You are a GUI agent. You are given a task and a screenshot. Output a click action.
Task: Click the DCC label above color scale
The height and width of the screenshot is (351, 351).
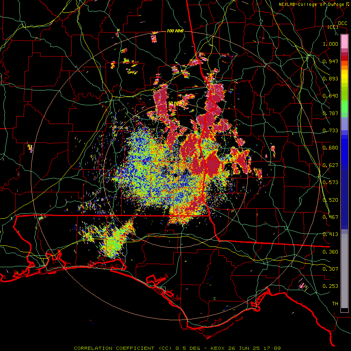click(342, 23)
